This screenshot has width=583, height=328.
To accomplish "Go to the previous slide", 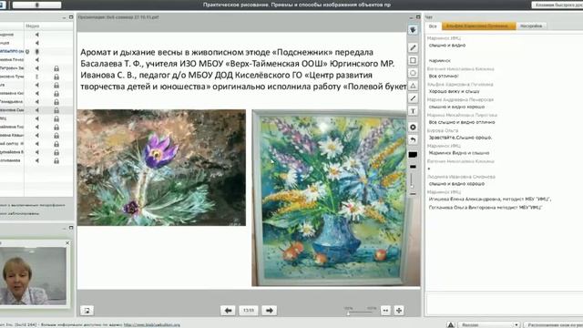I will [228, 310].
